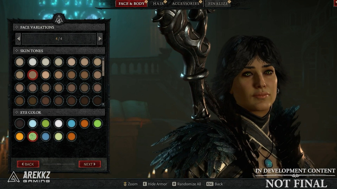Viewport: 337px width, 189px height.
Task: Click the red Next button
Action: click(90, 164)
